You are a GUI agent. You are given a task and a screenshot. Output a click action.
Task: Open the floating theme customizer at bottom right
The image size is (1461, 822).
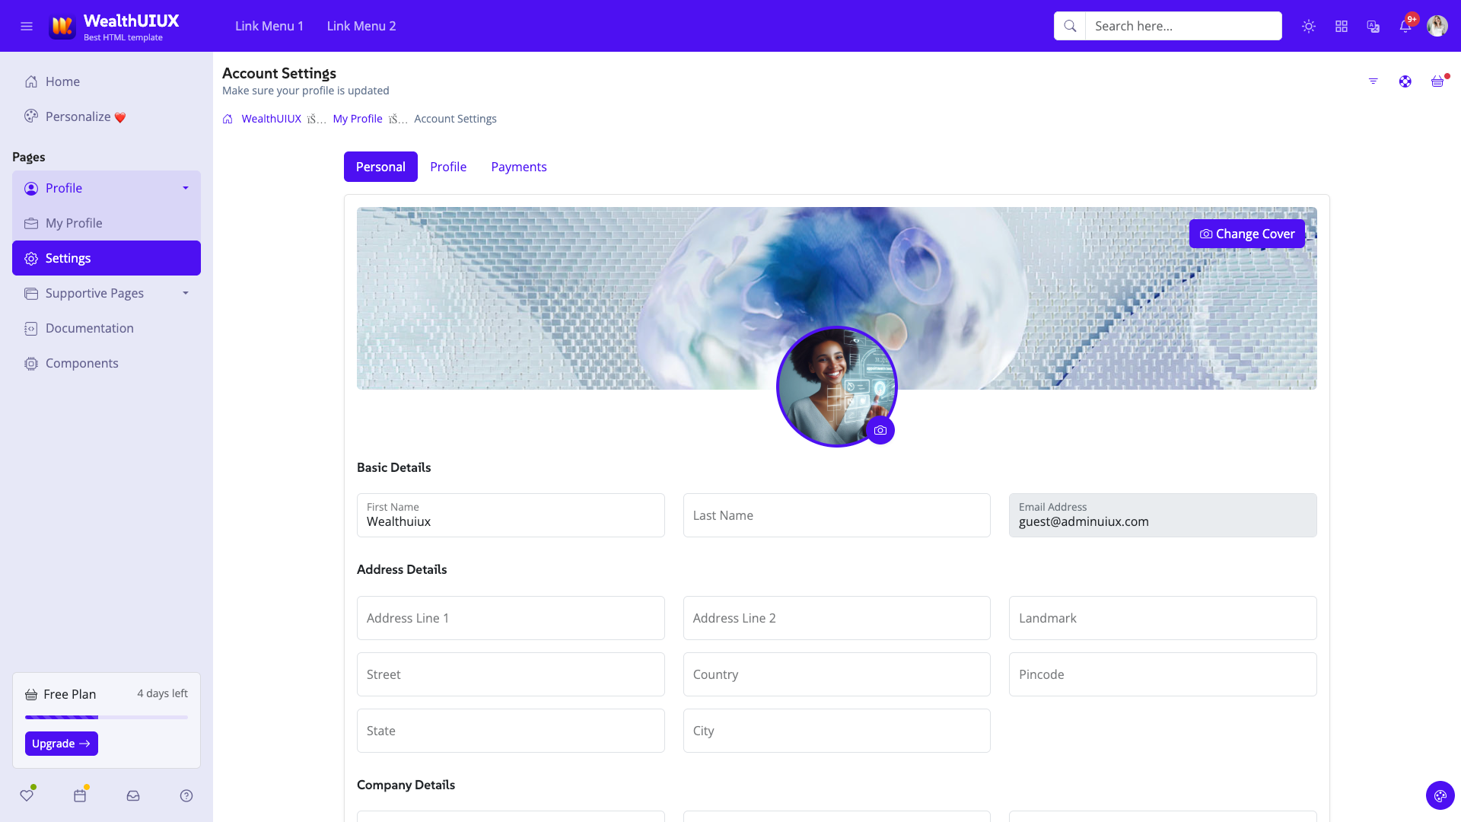click(1440, 795)
